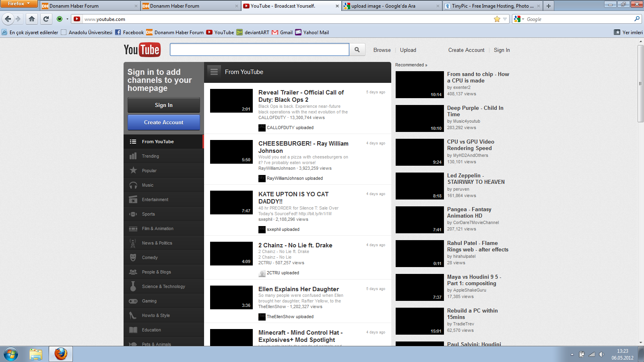Open URL history dropdown arrow
Screen dimensions: 644x362
505,19
